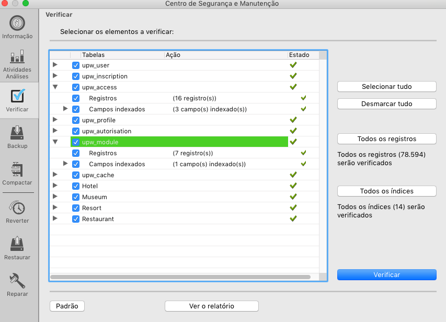Expand the upw_profile table row
Viewport: 446px width, 322px height.
coord(55,120)
